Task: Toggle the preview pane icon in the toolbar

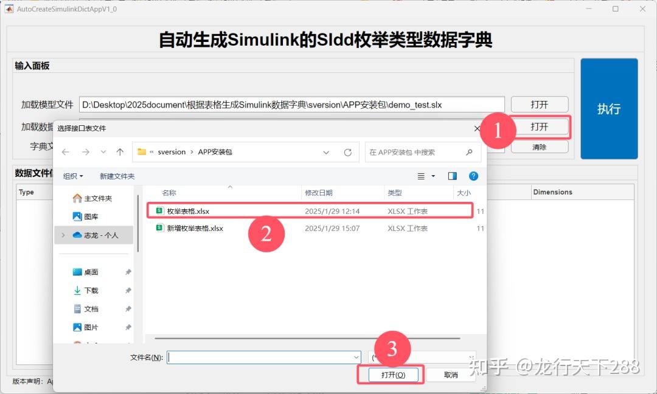Action: [x=451, y=176]
